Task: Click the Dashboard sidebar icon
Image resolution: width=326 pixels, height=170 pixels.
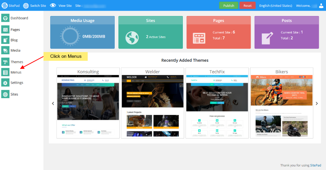Action: pos(5,18)
